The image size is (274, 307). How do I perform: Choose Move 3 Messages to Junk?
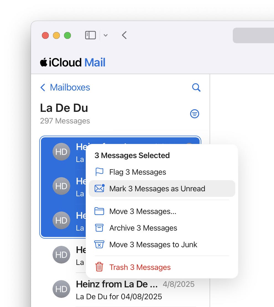(162, 245)
